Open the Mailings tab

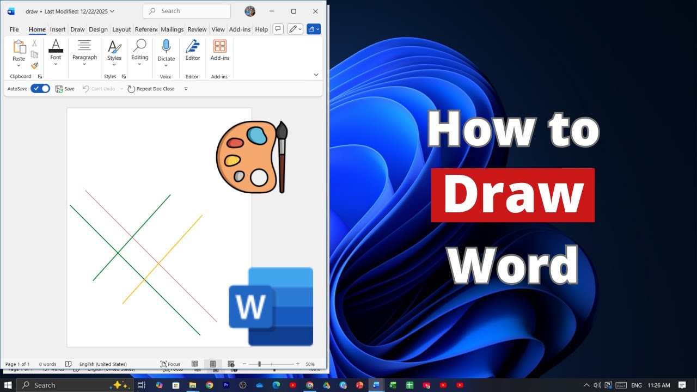pos(172,29)
